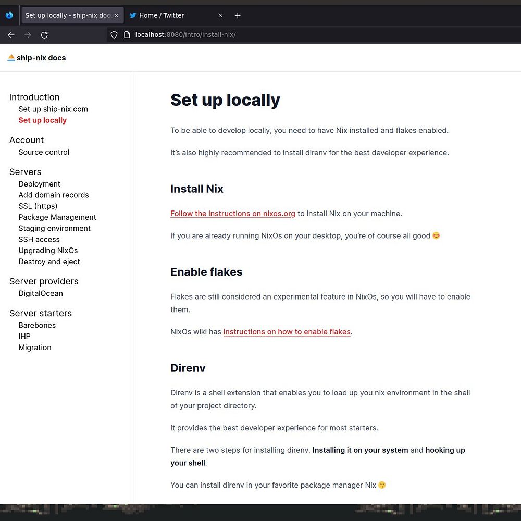Click the Enable flakes section heading
The image size is (521, 521).
206,272
